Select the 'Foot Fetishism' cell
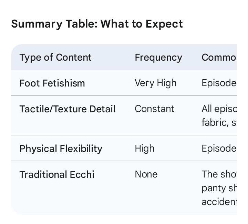The height and width of the screenshot is (224, 248). point(52,83)
